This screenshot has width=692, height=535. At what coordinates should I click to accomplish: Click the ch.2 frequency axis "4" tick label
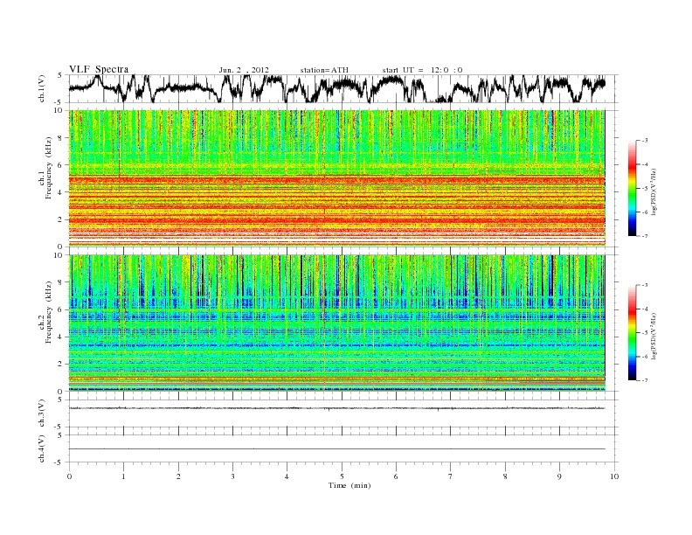click(61, 337)
